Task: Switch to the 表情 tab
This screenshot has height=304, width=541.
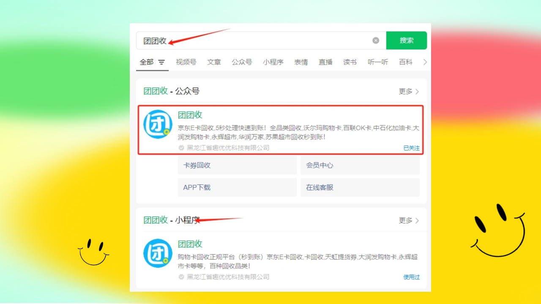Action: [301, 62]
